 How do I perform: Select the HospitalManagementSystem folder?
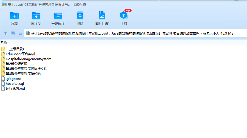pyautogui.click(x=26, y=59)
